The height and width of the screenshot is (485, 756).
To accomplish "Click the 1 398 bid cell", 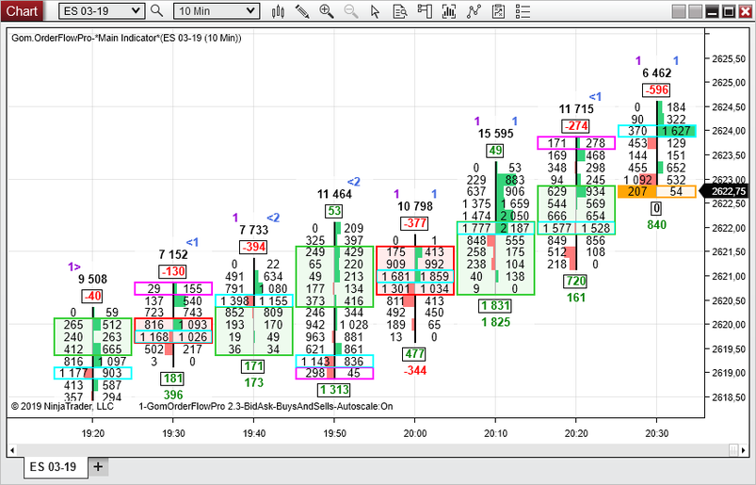I will click(234, 300).
